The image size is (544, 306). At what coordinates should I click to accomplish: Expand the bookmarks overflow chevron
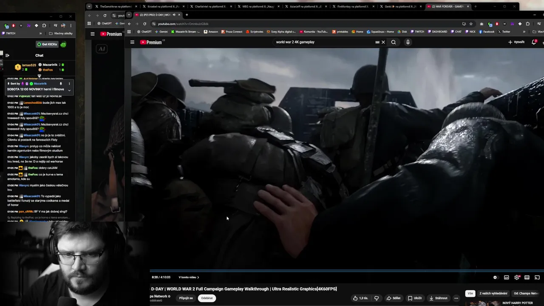coord(524,31)
